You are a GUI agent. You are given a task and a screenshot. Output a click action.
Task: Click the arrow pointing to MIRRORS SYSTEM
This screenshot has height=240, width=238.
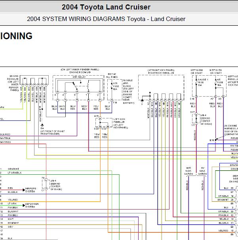click(x=24, y=190)
